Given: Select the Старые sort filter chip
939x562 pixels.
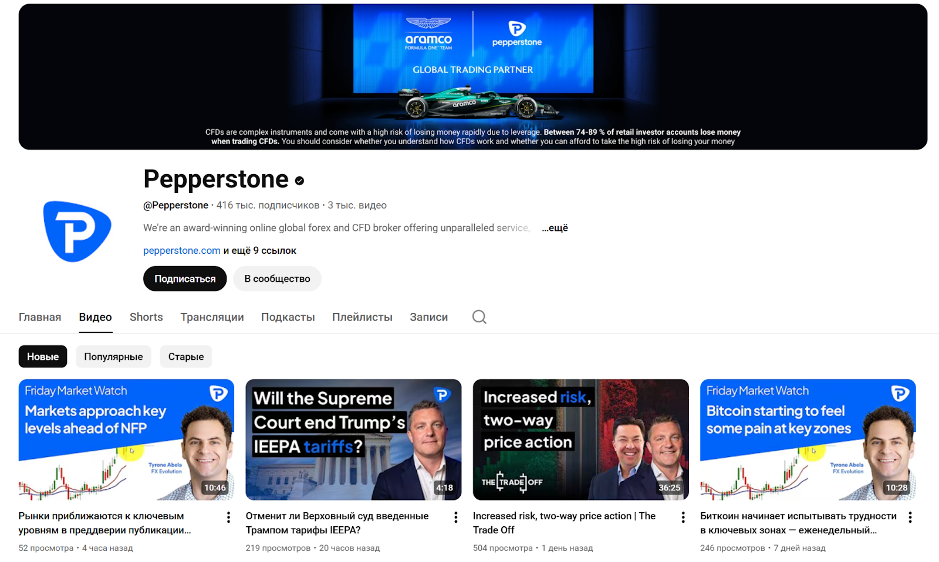Looking at the screenshot, I should pyautogui.click(x=186, y=356).
